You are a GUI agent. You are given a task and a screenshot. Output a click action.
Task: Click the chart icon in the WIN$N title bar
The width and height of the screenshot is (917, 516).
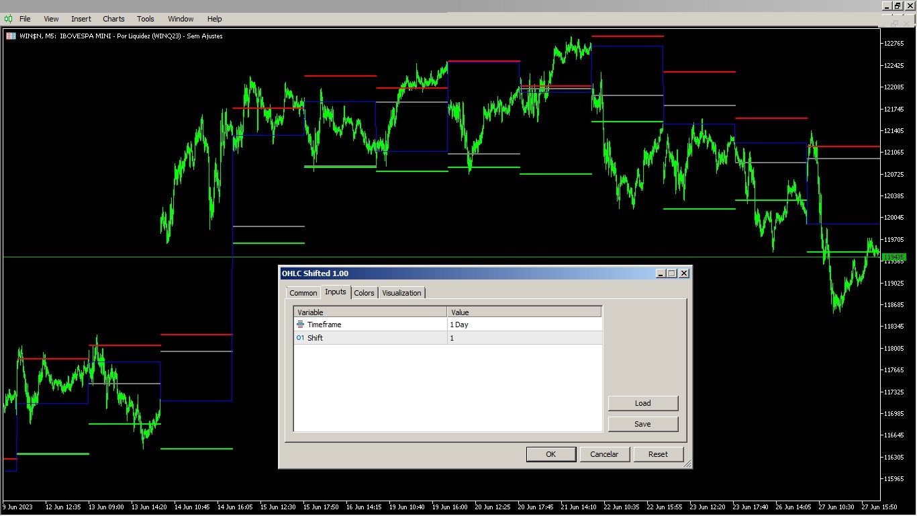(10, 36)
